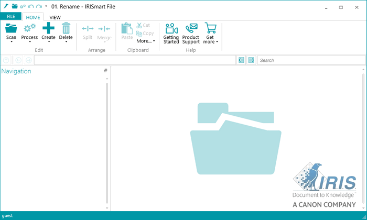Switch to the VIEW ribbon tab

click(55, 17)
